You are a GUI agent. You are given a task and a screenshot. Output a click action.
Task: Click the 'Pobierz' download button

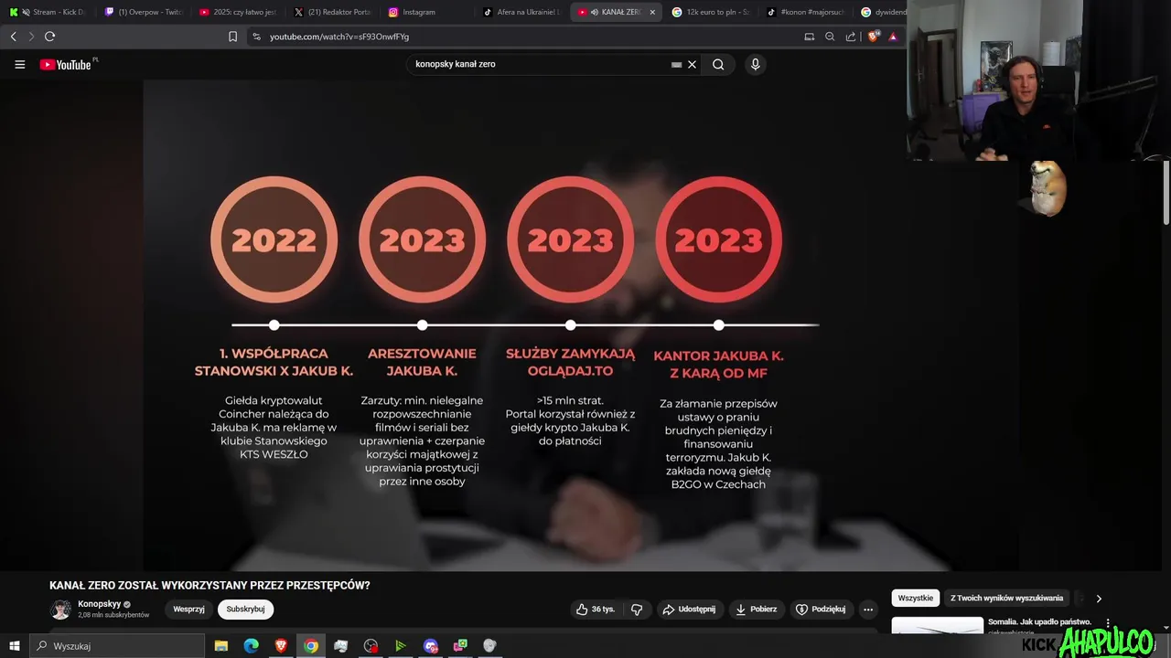(756, 609)
